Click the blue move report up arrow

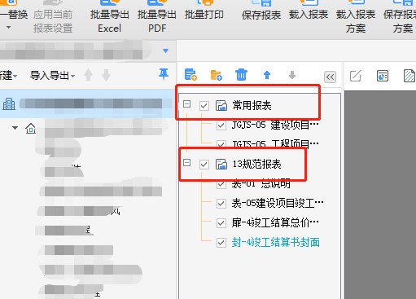point(267,75)
